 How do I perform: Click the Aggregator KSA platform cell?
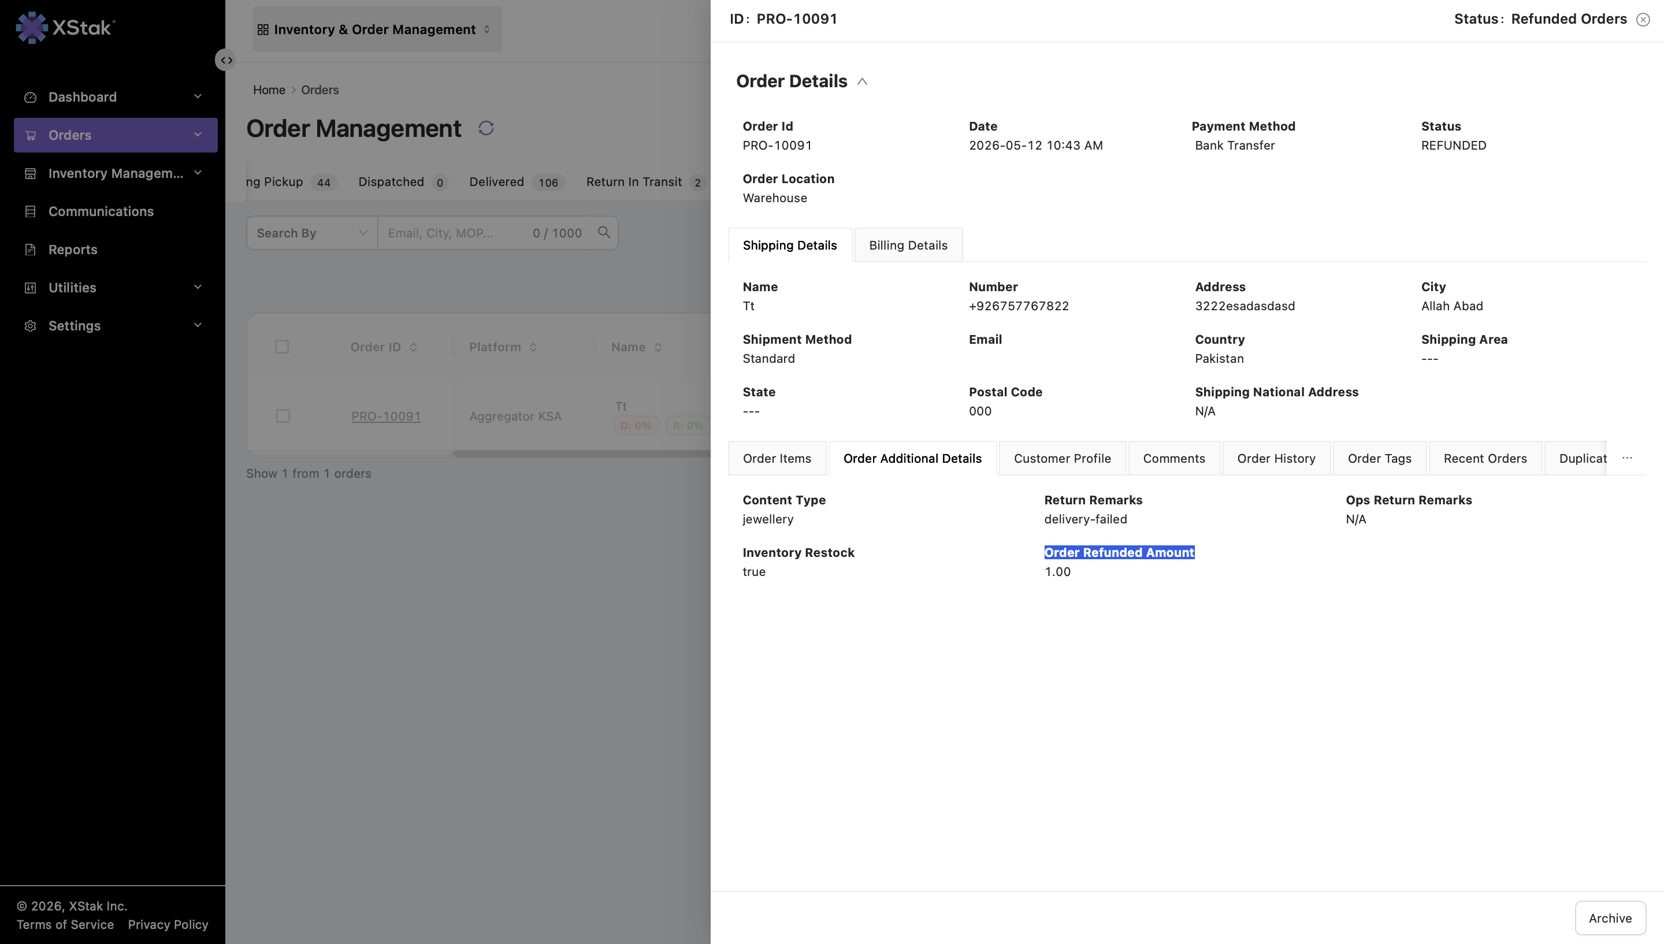[x=515, y=416]
